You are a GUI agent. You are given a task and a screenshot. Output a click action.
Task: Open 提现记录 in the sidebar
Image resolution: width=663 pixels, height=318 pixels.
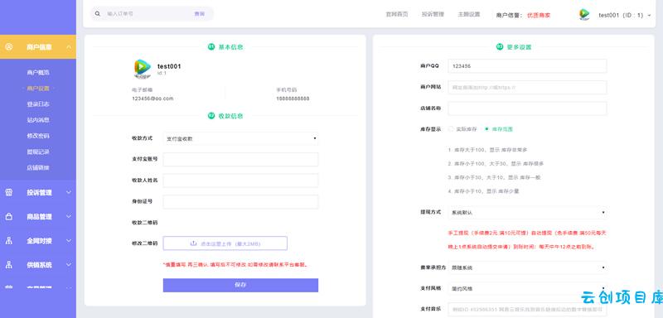click(38, 152)
